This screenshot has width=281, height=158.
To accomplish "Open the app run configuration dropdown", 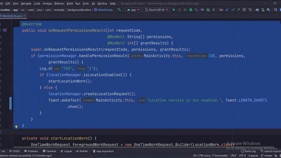I will click(x=133, y=10).
